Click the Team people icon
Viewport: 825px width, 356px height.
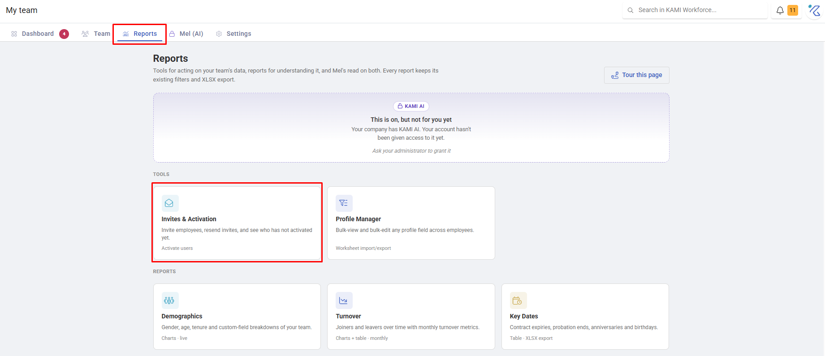tap(85, 34)
